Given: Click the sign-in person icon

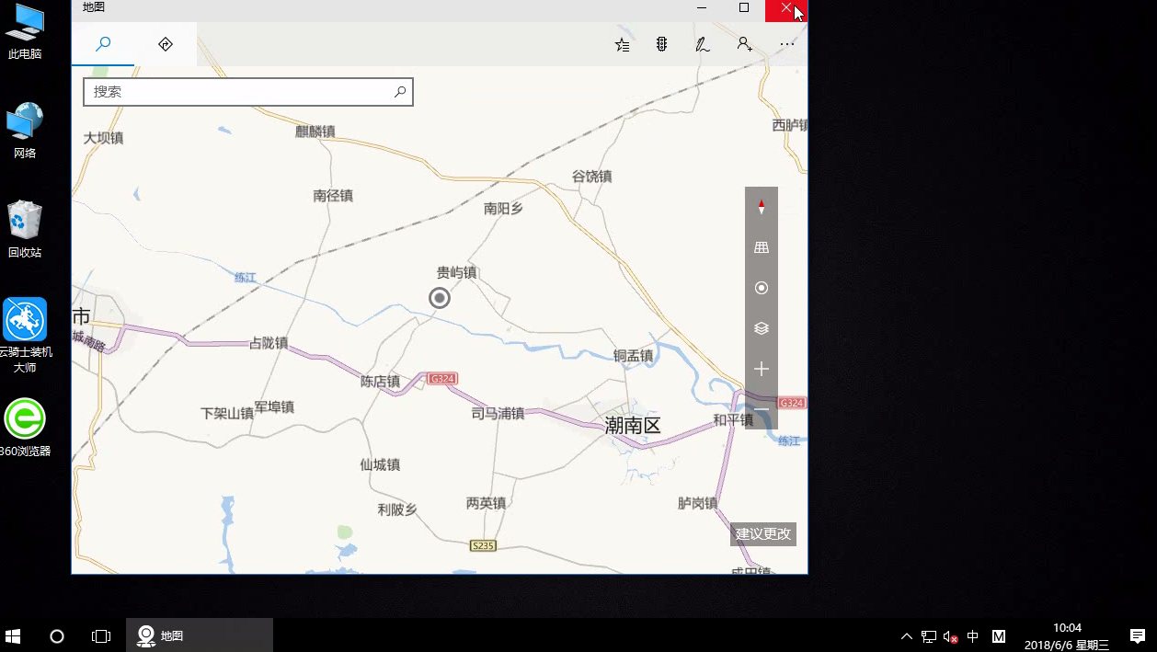Looking at the screenshot, I should pyautogui.click(x=744, y=43).
